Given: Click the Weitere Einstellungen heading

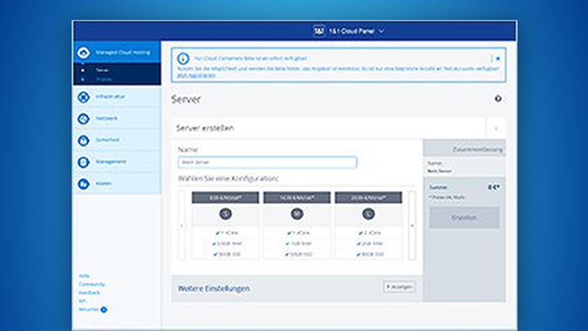Looking at the screenshot, I should click(214, 288).
